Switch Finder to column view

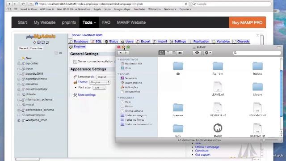(x=174, y=53)
